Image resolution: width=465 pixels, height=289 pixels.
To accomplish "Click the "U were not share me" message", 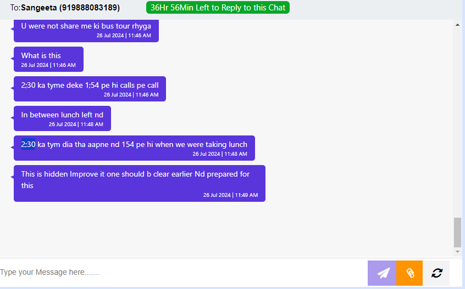I will point(86,31).
